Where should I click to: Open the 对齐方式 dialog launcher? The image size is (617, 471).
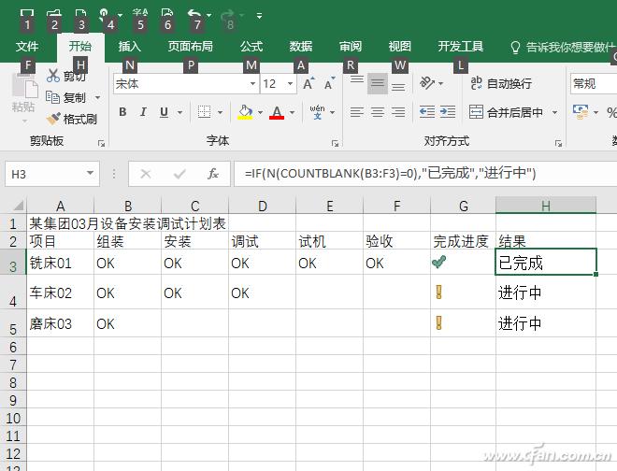tap(558, 144)
